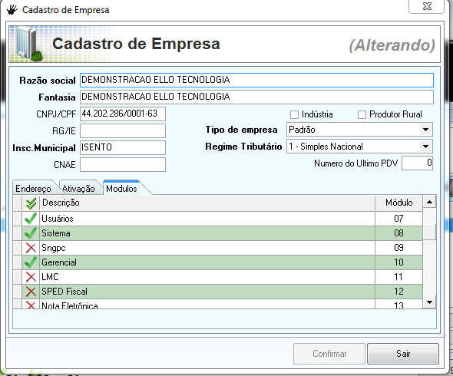Click module number 11 cell

pos(398,277)
